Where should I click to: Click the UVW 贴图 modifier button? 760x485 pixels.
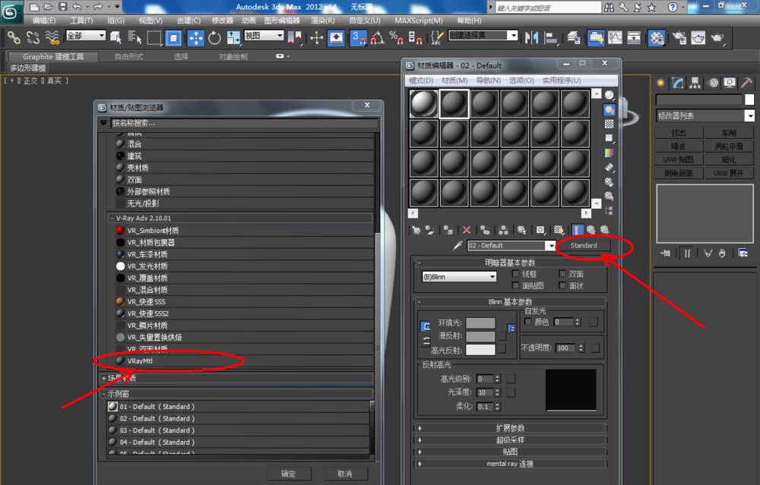coord(679,159)
